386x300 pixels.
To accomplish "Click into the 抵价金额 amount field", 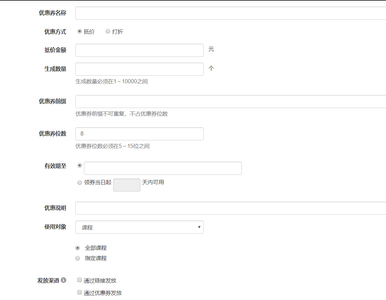I will (139, 50).
